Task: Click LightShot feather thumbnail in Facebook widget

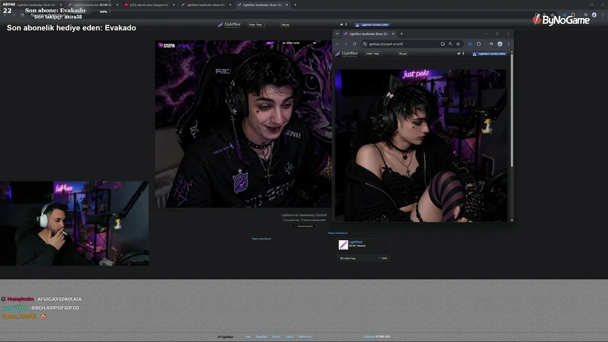Action: 343,245
